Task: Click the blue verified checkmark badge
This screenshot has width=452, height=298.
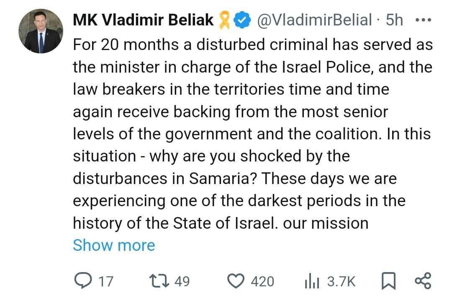Action: point(241,20)
